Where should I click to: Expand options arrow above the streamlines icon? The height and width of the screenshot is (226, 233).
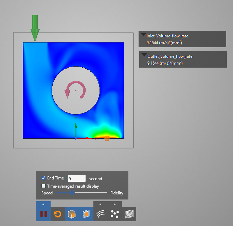tap(101, 204)
